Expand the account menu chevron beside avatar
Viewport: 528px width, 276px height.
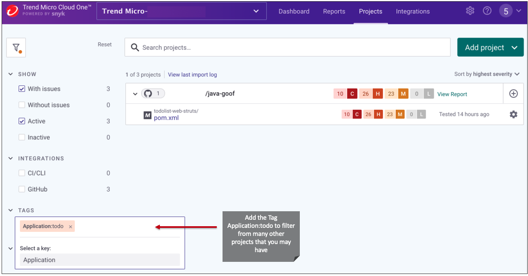[519, 11]
